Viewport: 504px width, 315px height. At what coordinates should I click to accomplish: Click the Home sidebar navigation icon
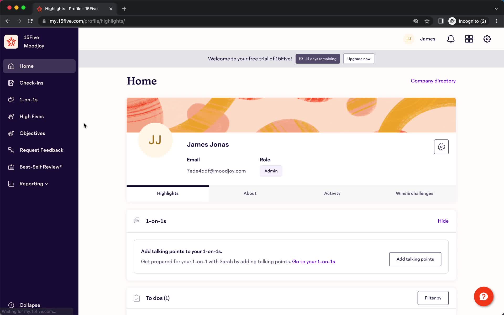tap(11, 66)
